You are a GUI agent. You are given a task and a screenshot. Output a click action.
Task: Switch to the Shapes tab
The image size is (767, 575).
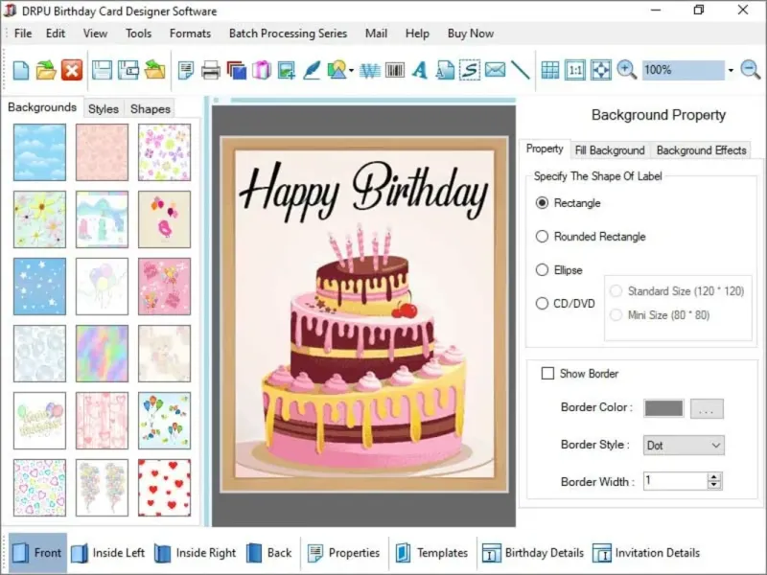click(x=151, y=108)
